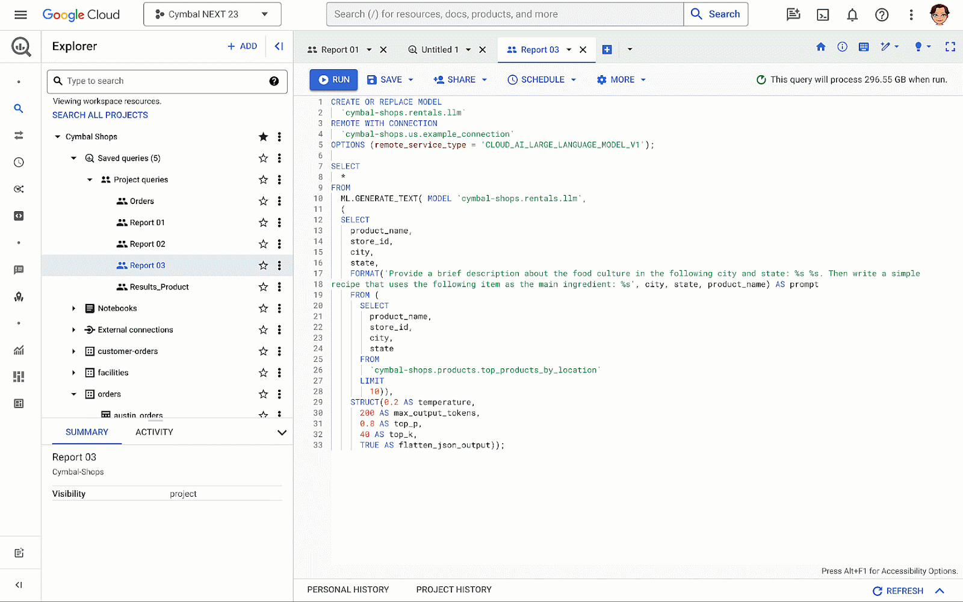Open the lightbulb suggestions menu
This screenshot has height=602, width=963.
(922, 46)
